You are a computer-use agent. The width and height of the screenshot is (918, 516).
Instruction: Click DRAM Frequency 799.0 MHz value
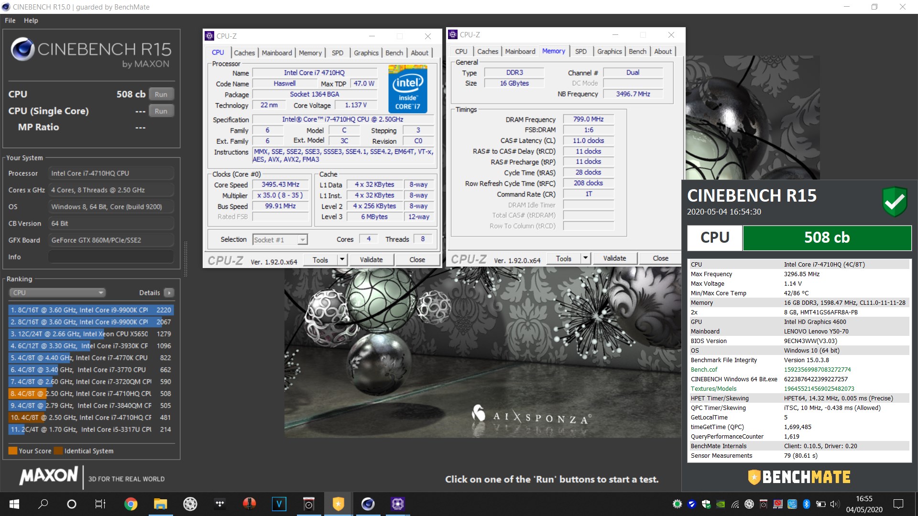[x=588, y=119]
